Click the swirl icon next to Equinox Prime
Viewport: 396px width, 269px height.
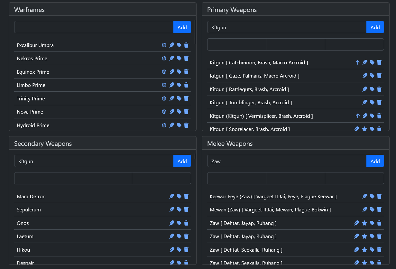click(164, 72)
